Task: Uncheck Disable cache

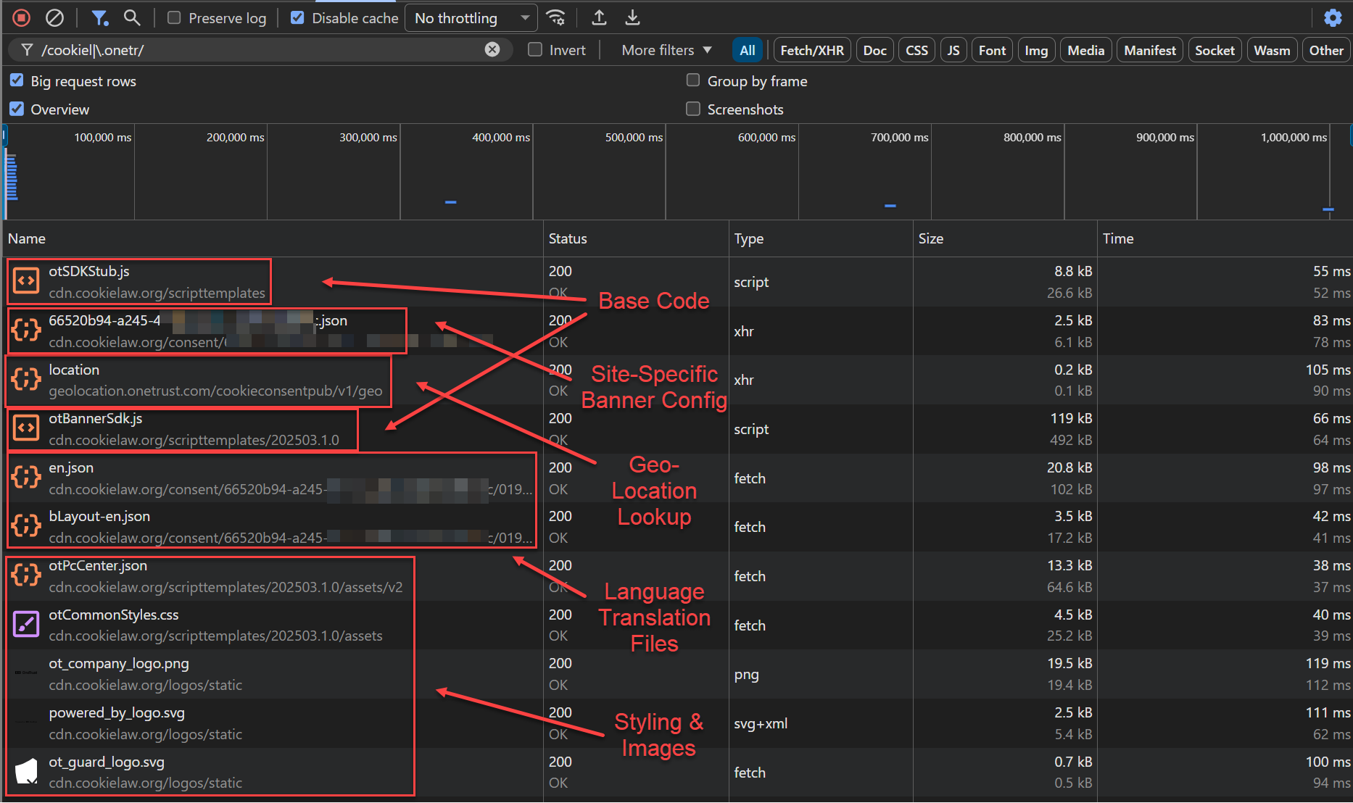Action: tap(297, 18)
